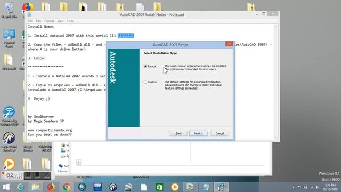Open the mountain-logo taskbar icon
This screenshot has width=341, height=192.
[113, 187]
